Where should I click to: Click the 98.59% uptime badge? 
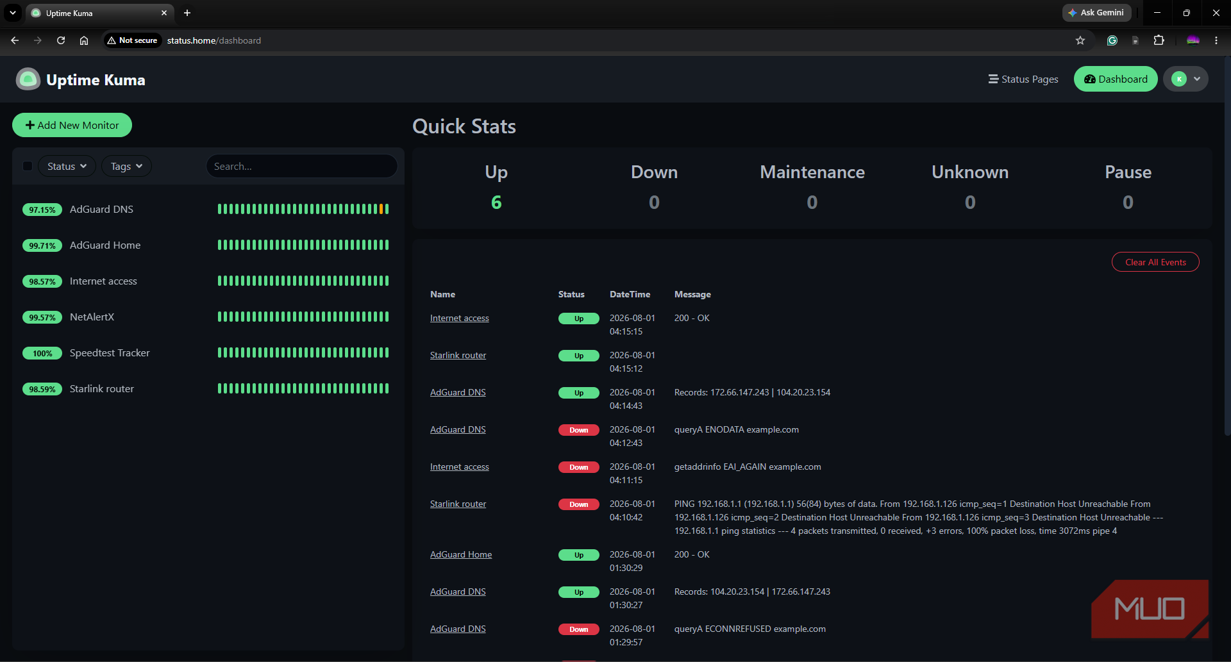pos(42,389)
